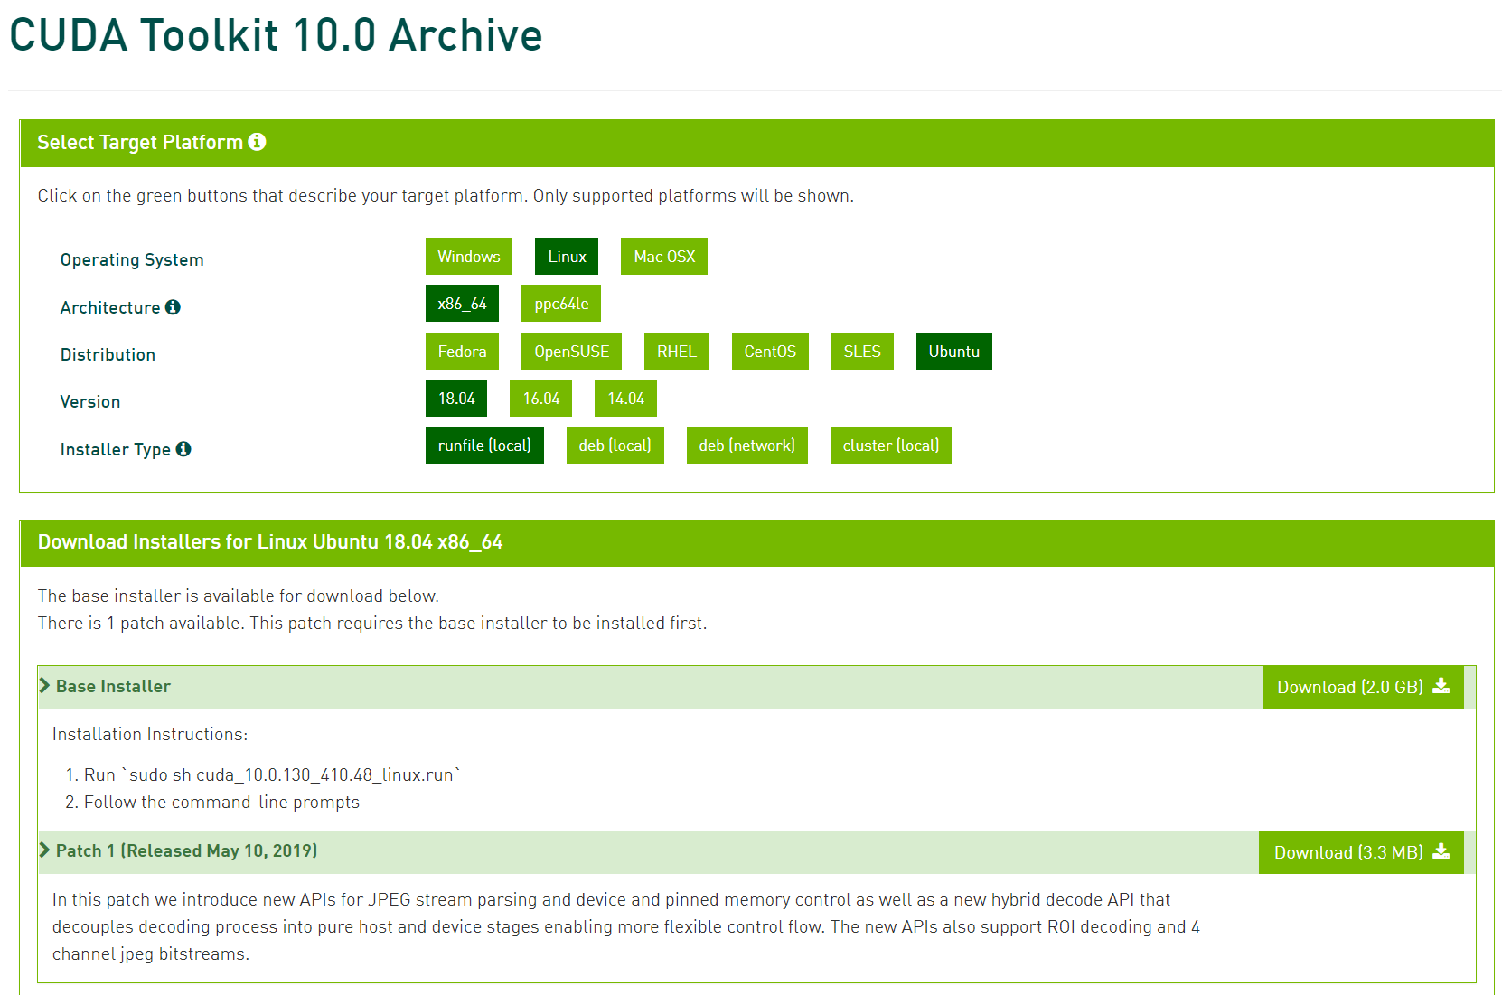1502x995 pixels.
Task: Click the CUDA Toolkit 10.0 Archive heading
Action: (276, 36)
